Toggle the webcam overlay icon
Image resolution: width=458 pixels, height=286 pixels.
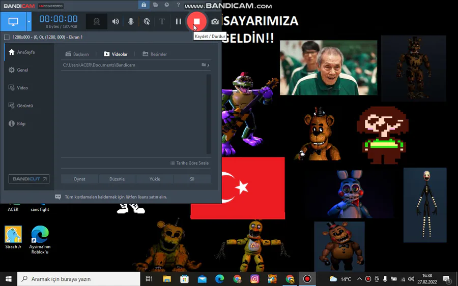(x=96, y=21)
